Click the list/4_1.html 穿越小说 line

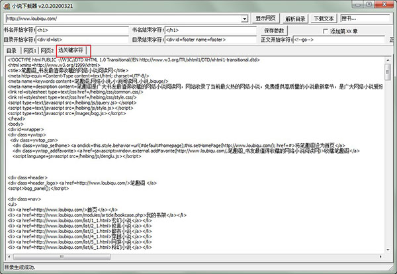[x=80, y=236]
